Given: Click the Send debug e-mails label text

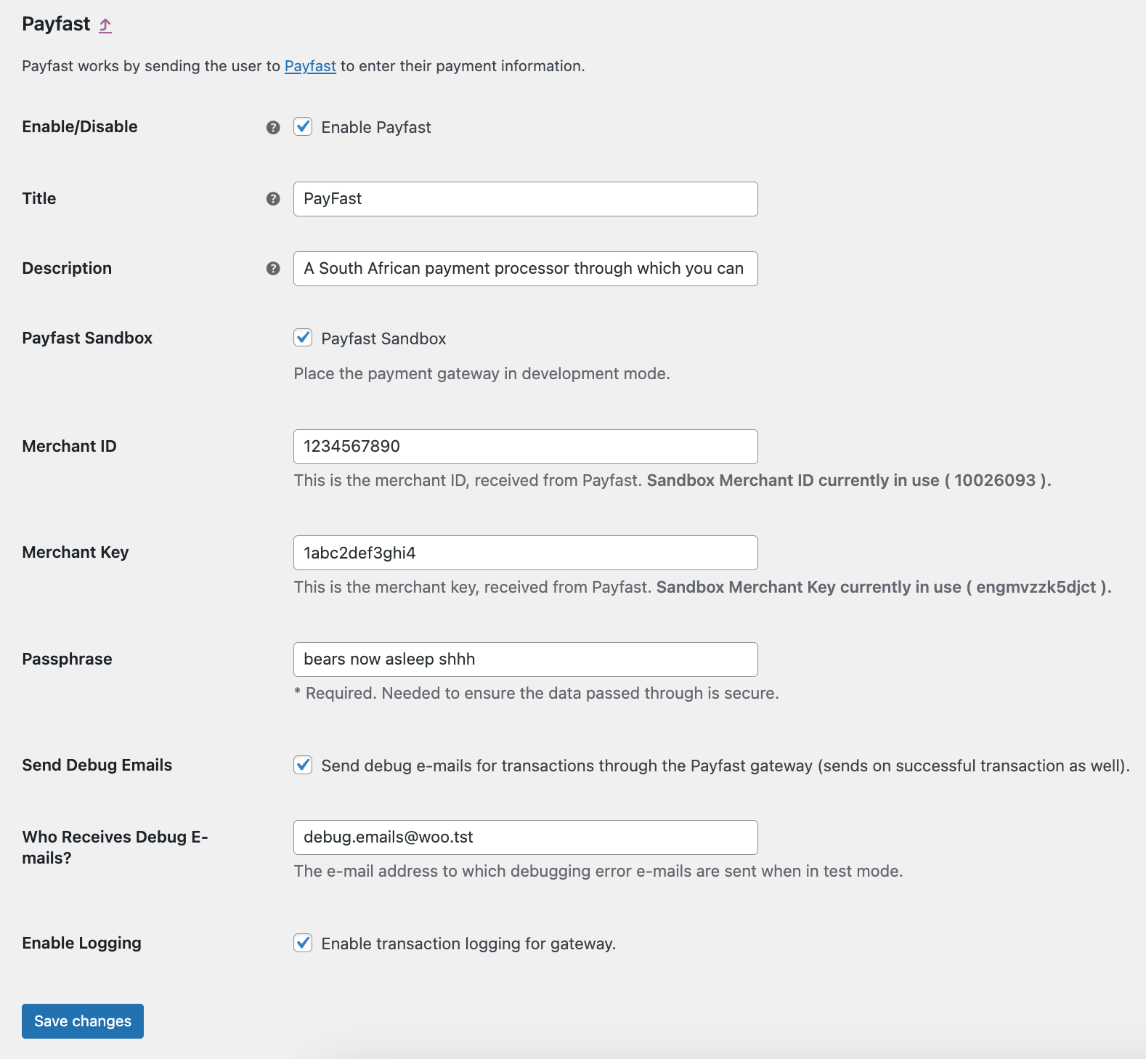Looking at the screenshot, I should [725, 766].
